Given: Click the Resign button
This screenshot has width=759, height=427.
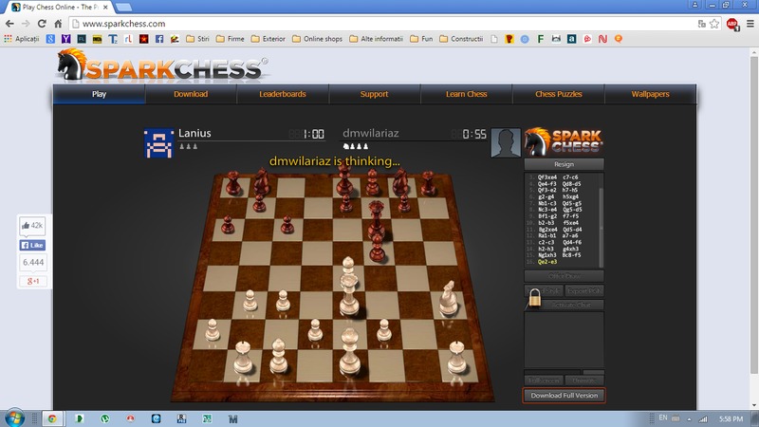Looking at the screenshot, I should 564,164.
